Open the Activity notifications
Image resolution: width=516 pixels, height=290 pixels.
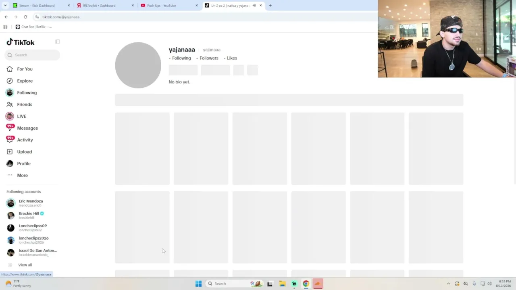[25, 140]
